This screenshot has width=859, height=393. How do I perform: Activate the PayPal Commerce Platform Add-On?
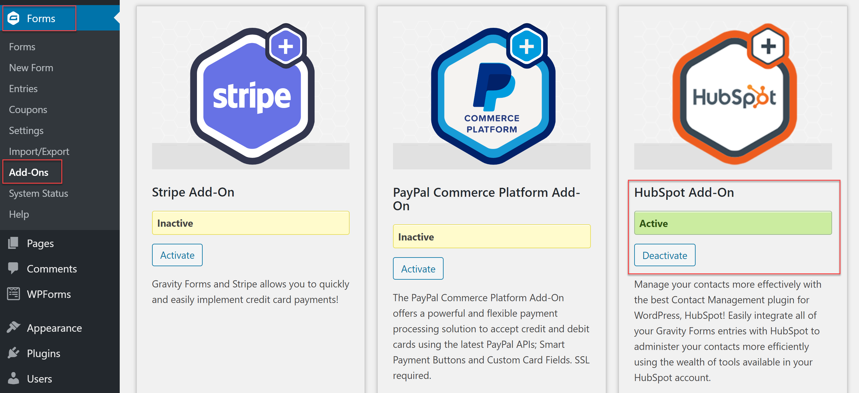(418, 269)
